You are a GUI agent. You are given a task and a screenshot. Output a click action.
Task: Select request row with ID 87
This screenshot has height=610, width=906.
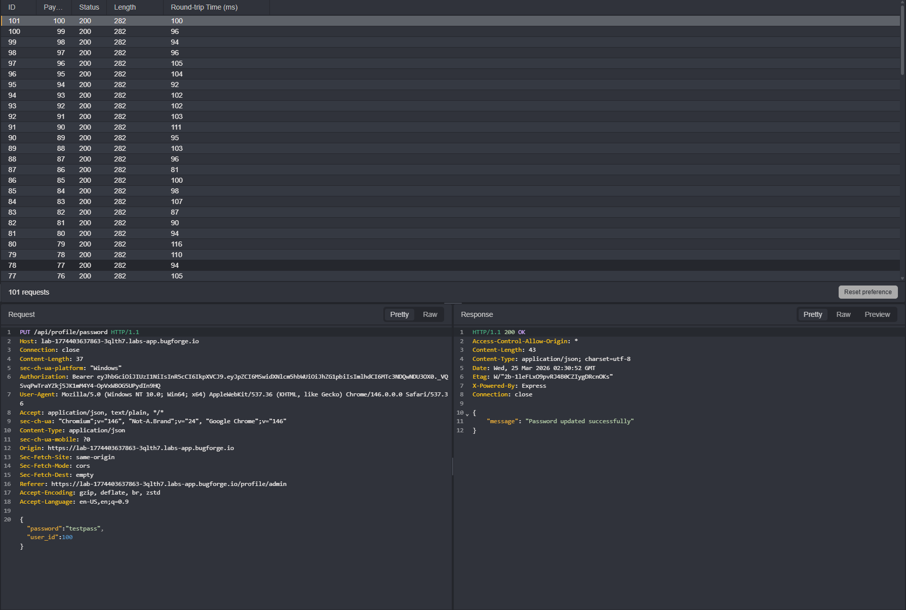[450, 170]
